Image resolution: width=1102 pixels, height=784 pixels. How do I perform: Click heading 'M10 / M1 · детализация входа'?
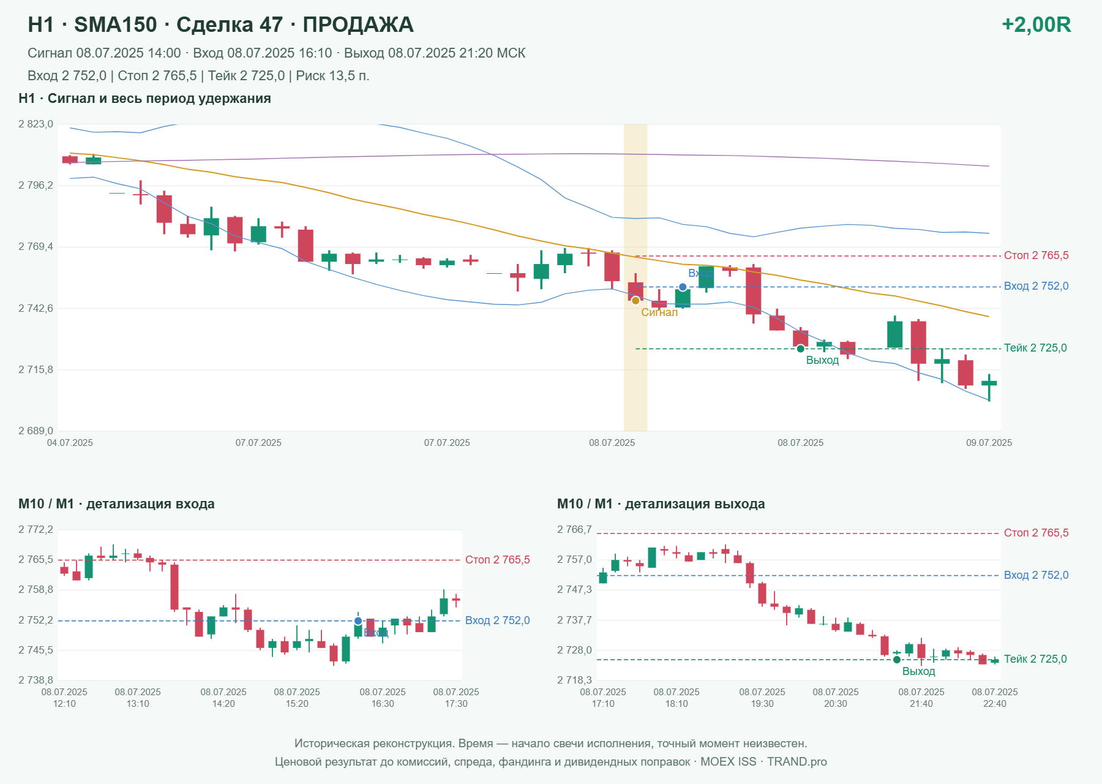[x=116, y=504]
